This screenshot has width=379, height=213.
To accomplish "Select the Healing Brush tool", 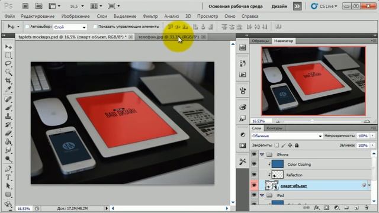I will point(8,99).
